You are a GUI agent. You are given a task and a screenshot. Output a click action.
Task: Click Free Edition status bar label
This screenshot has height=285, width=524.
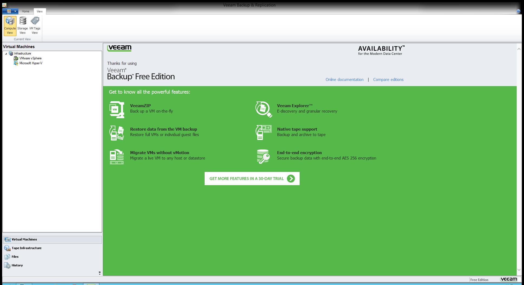pyautogui.click(x=479, y=280)
